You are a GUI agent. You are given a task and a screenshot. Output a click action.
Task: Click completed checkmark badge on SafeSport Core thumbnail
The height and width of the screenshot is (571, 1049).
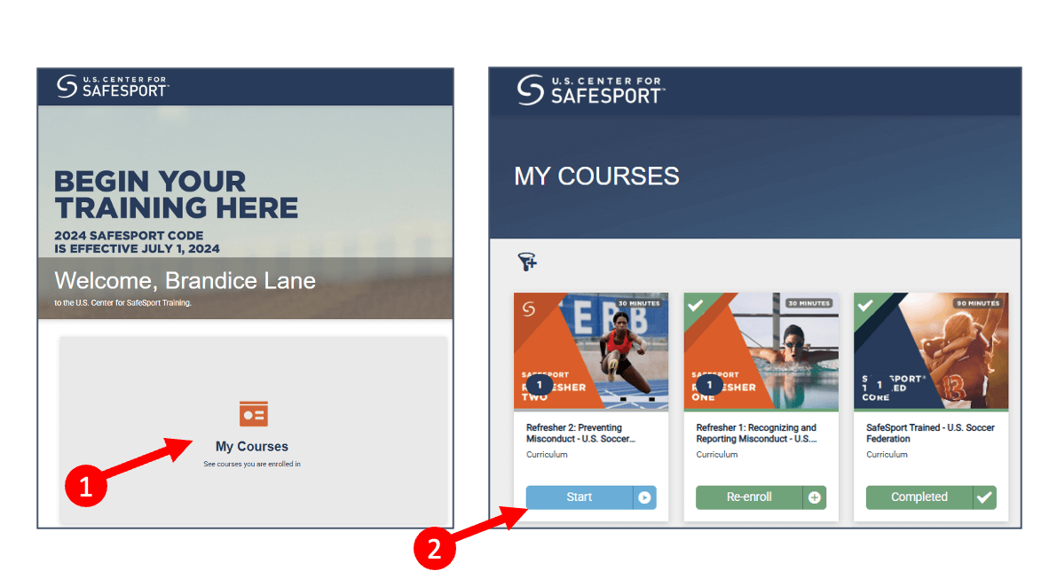tap(865, 306)
